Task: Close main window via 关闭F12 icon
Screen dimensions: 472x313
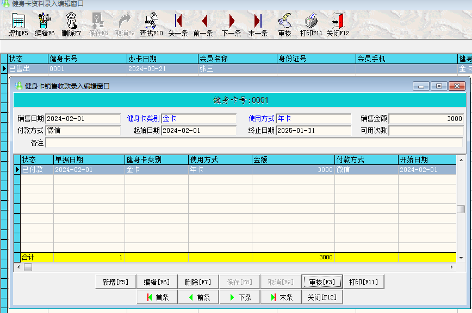Action: pos(338,25)
